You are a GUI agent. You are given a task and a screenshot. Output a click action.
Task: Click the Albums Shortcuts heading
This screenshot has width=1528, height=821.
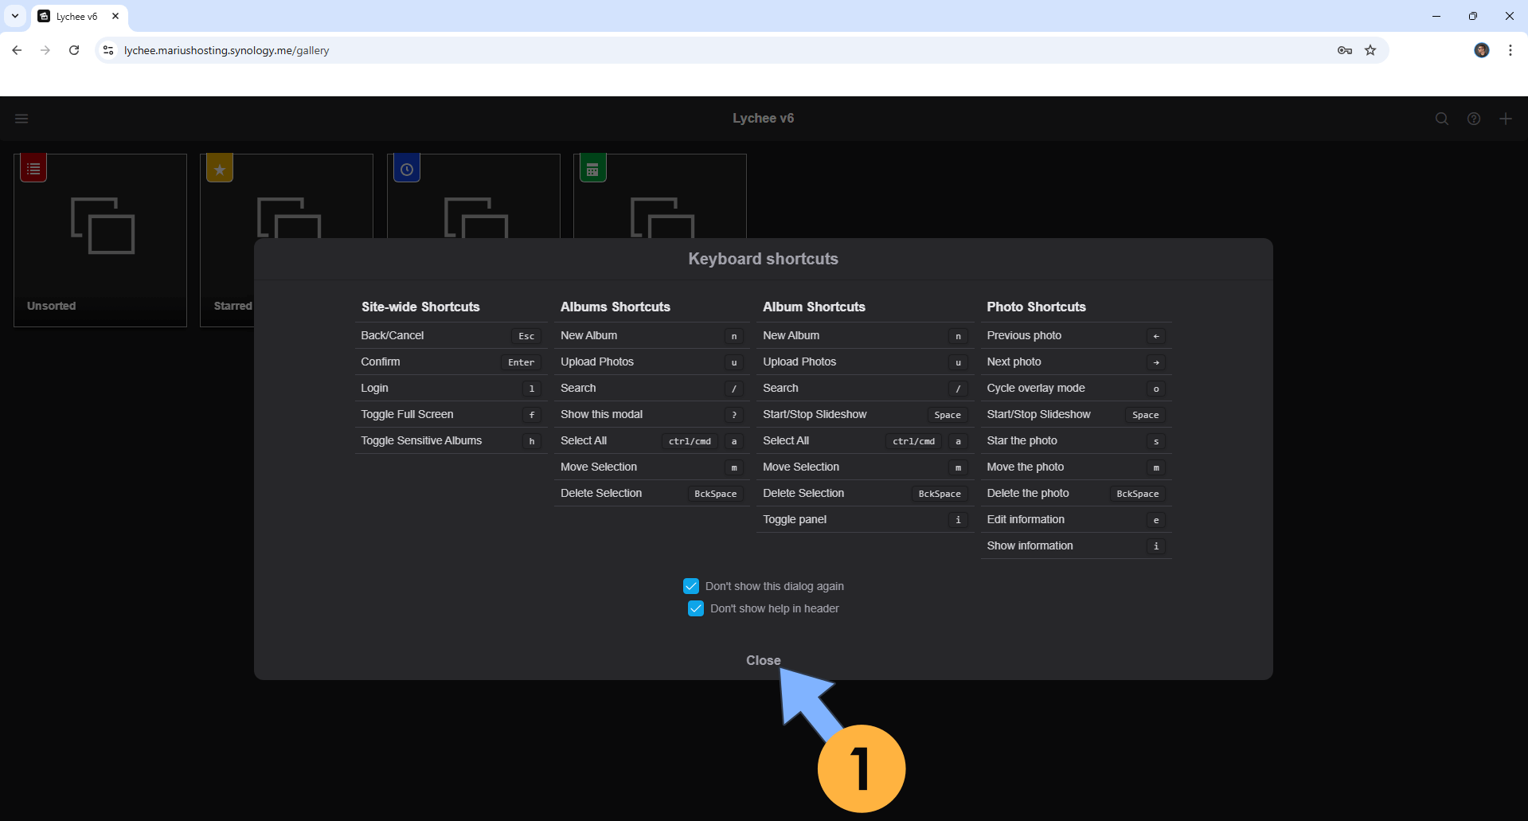click(615, 307)
